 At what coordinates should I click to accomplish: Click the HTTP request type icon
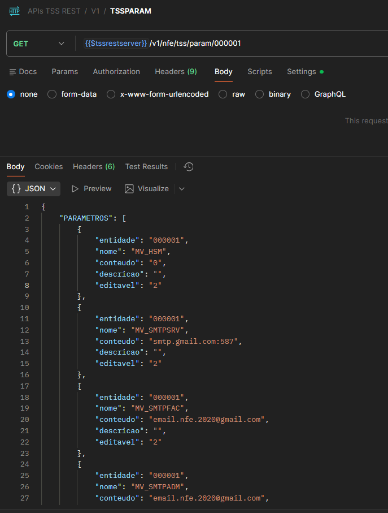click(15, 11)
